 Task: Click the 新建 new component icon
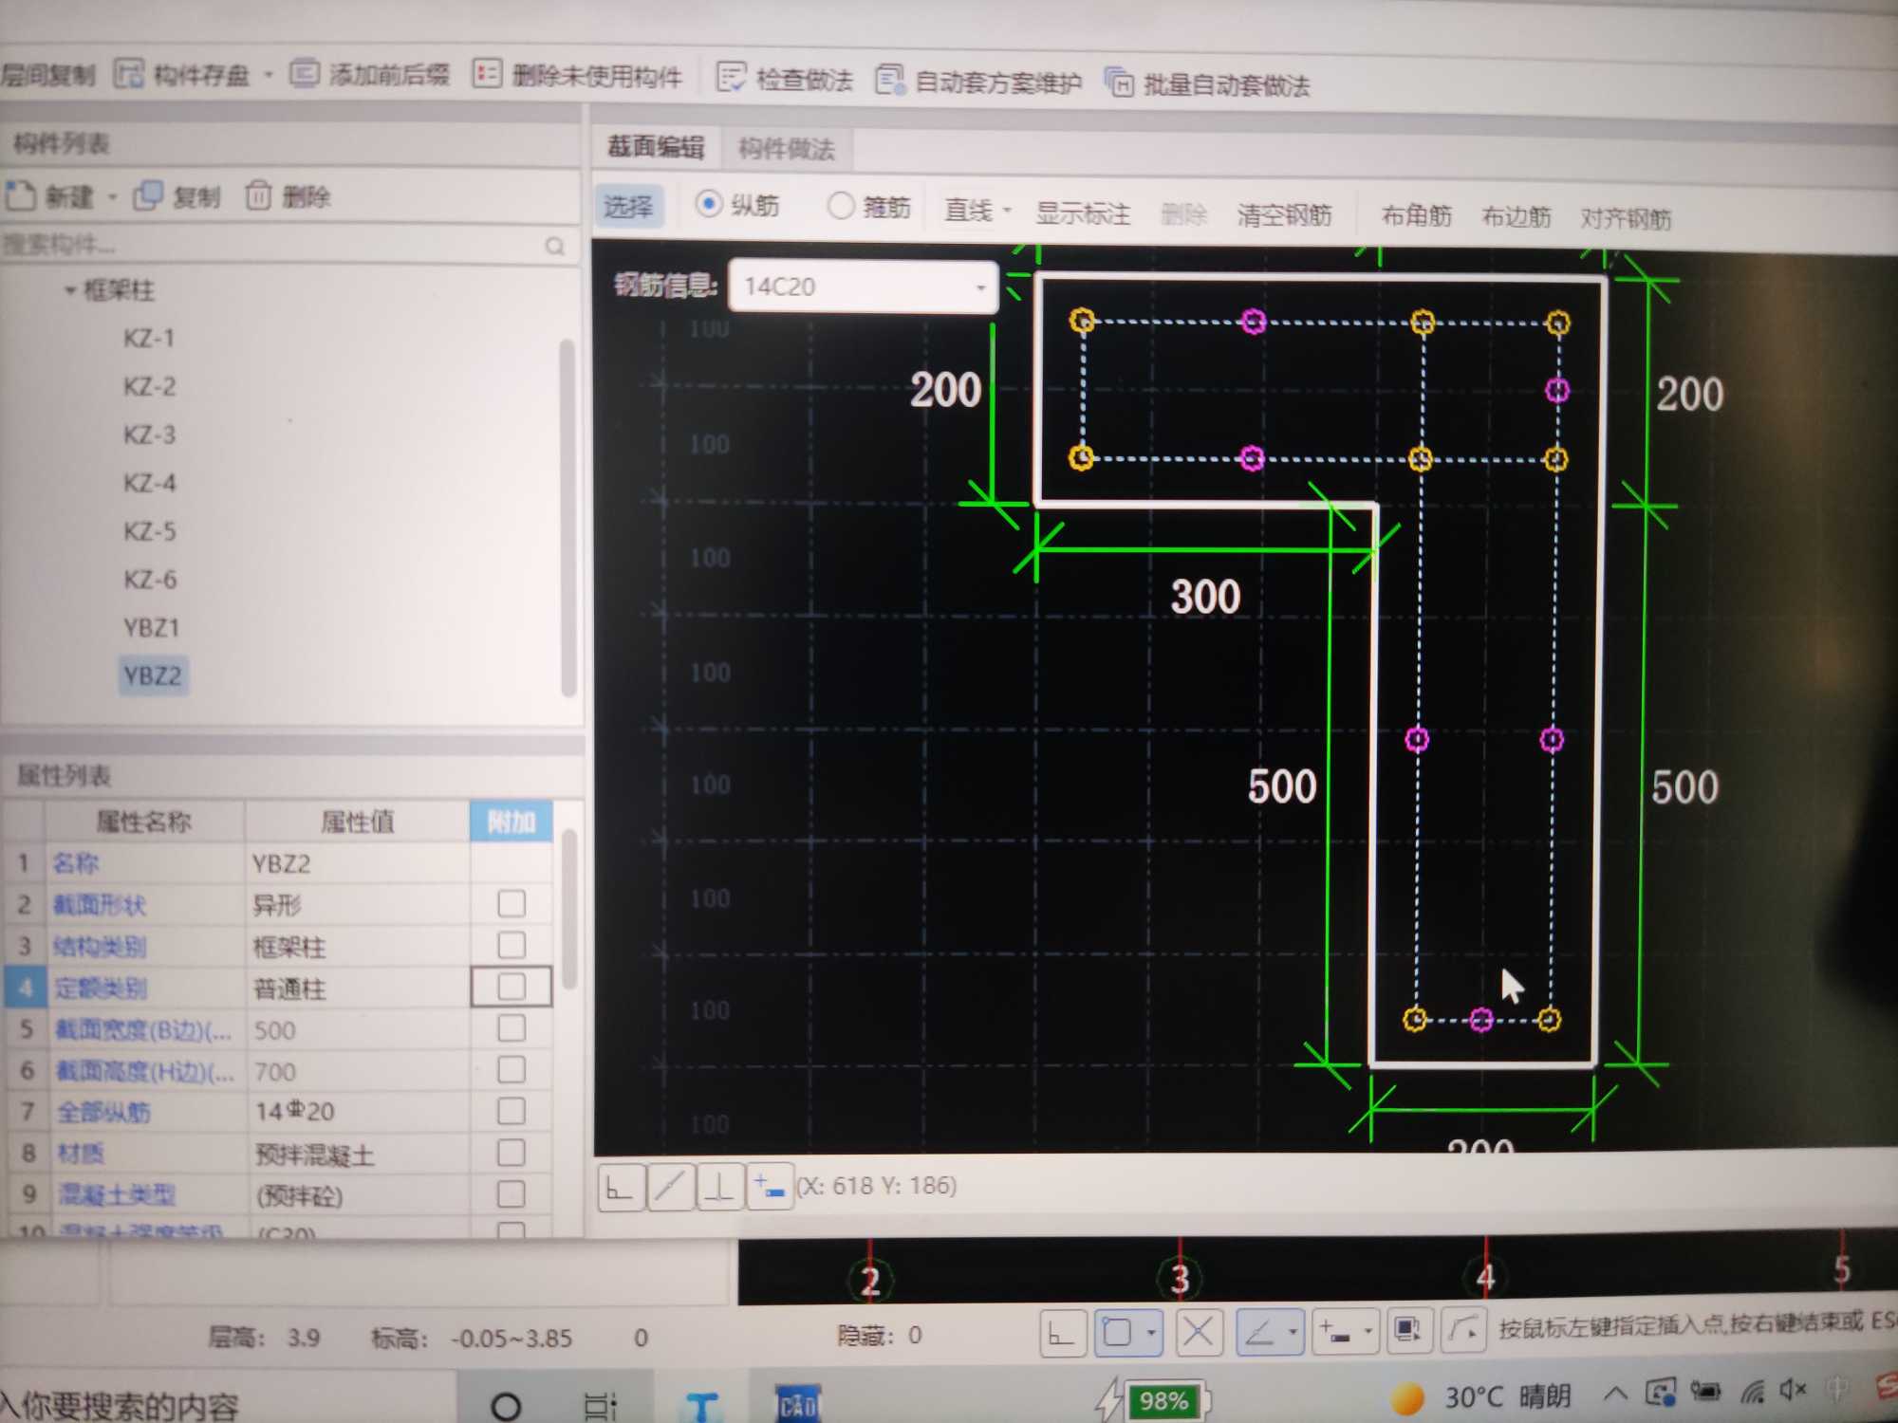click(21, 195)
